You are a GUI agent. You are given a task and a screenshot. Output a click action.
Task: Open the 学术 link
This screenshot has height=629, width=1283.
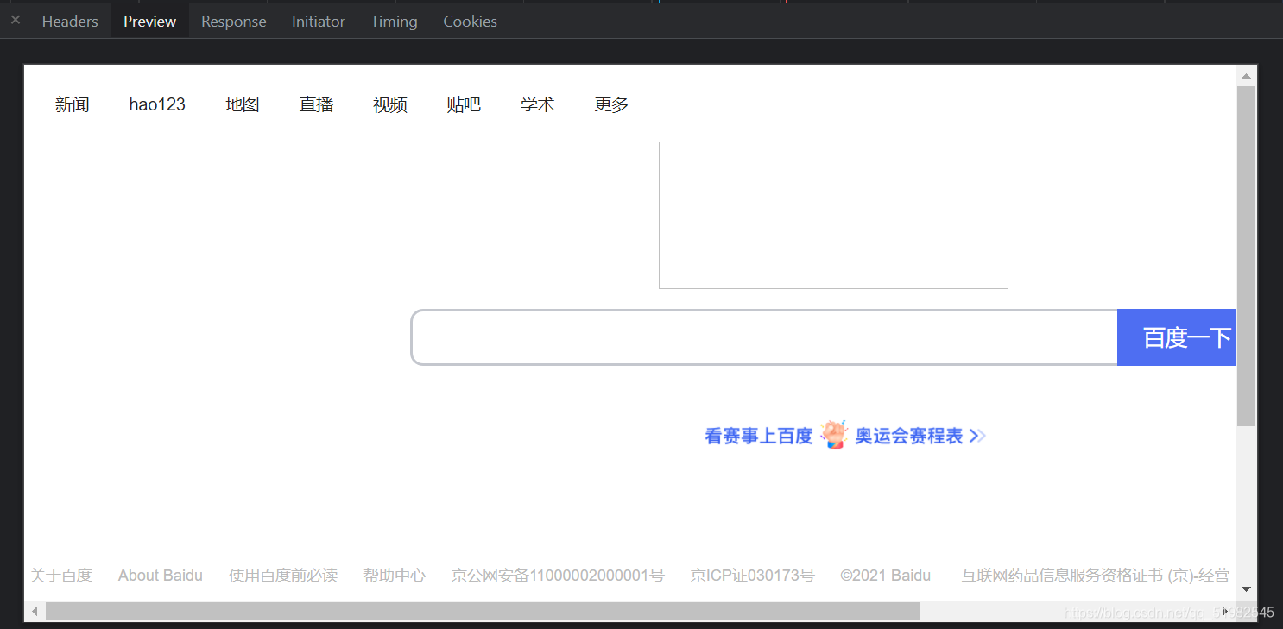[x=537, y=104]
